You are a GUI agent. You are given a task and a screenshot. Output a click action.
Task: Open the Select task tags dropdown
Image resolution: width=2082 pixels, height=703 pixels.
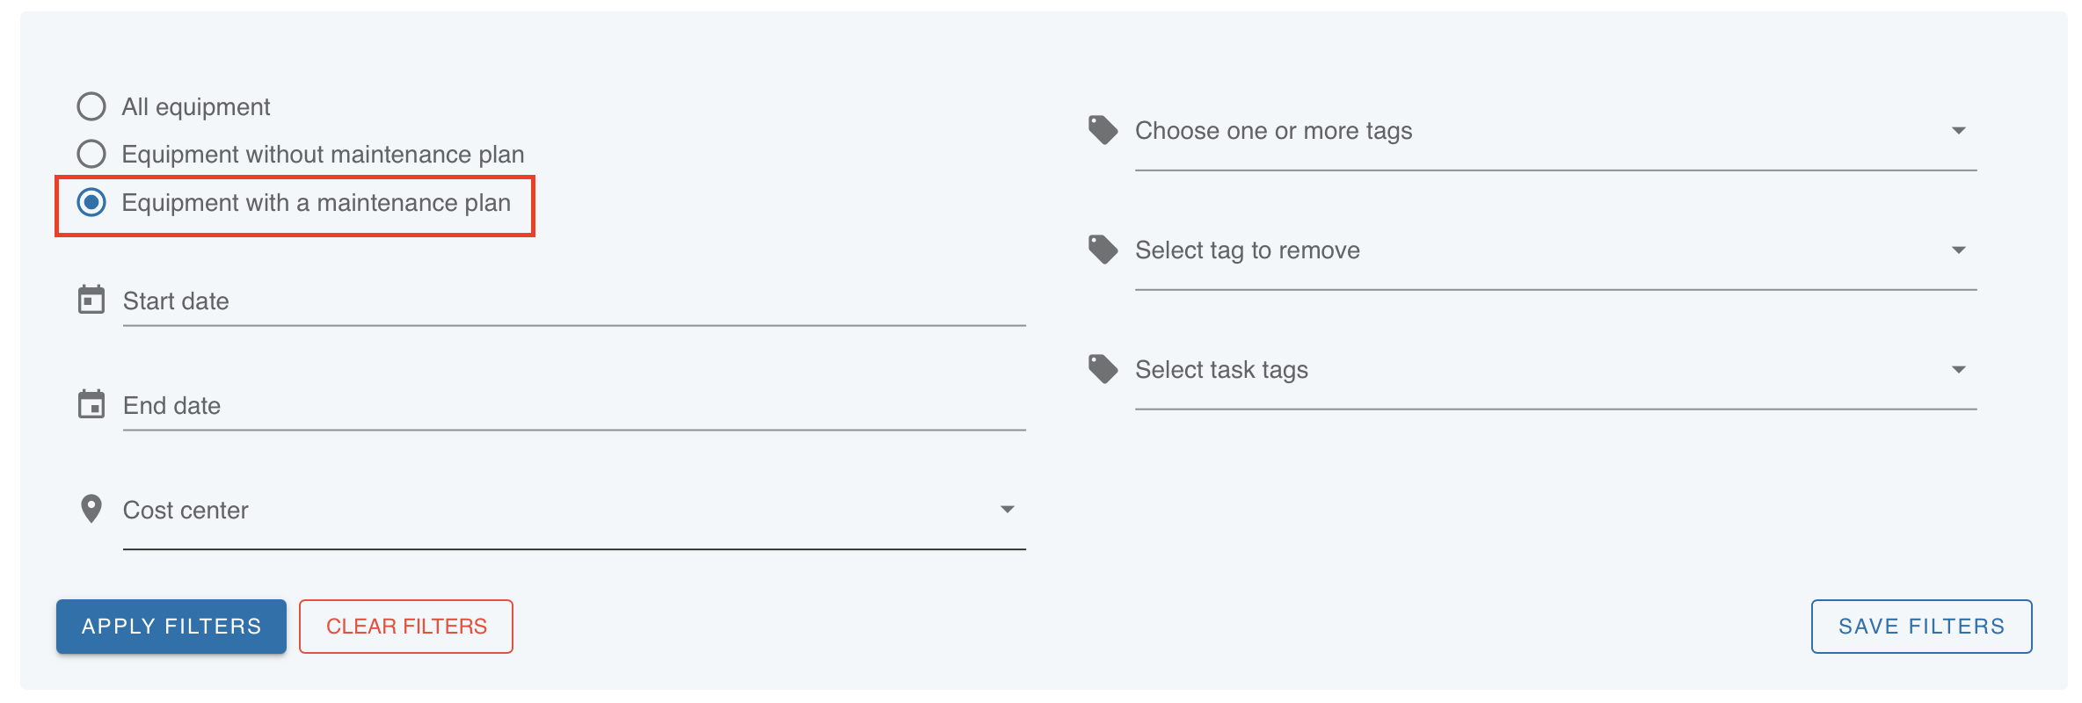pyautogui.click(x=1958, y=370)
